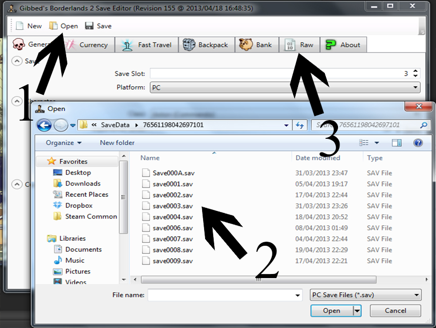Screen dimensions: 436x328
Task: Select save0008.sav file
Action: pyautogui.click(x=173, y=250)
